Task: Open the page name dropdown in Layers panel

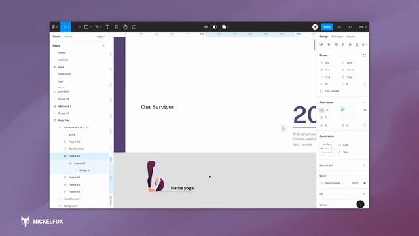Action: [x=101, y=37]
